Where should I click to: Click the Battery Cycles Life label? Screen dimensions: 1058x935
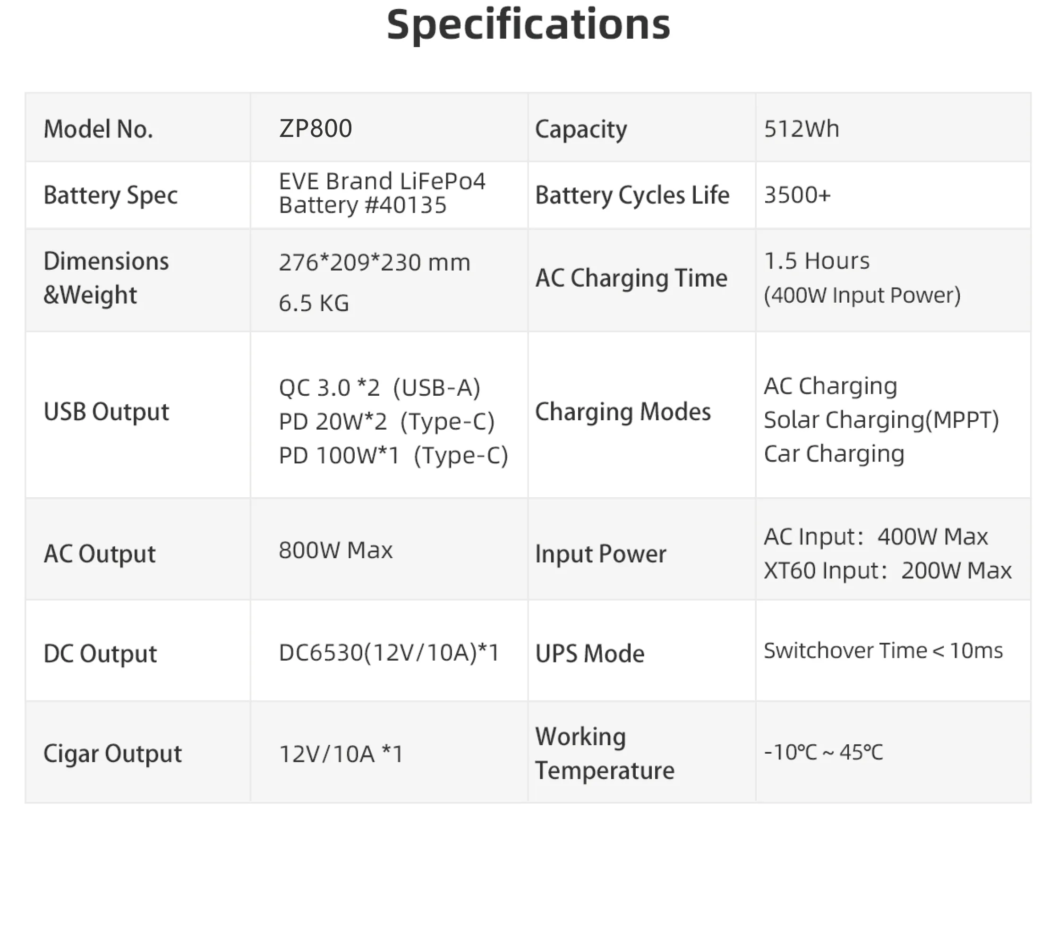click(632, 195)
